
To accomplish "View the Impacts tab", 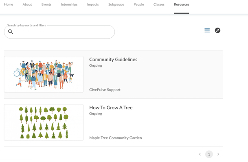I will (93, 4).
